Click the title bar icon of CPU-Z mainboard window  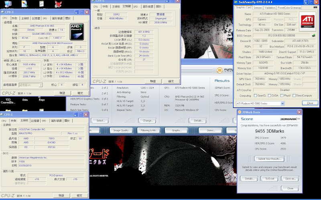click(x=2, y=114)
